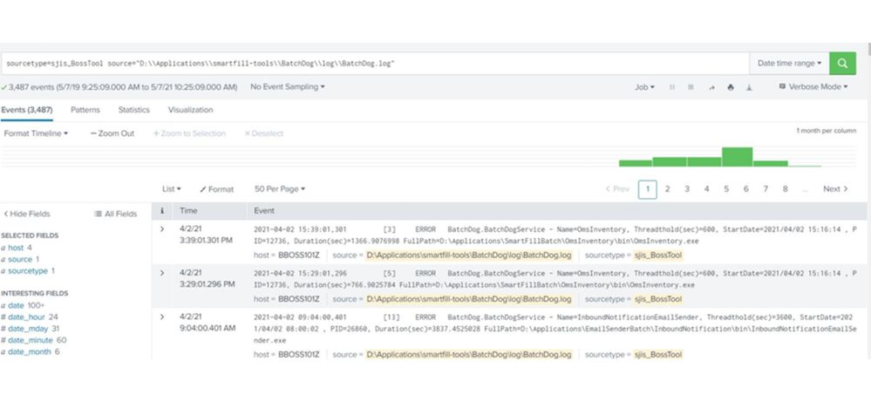Image resolution: width=871 pixels, height=402 pixels.
Task: Click the green search button
Action: coord(842,64)
